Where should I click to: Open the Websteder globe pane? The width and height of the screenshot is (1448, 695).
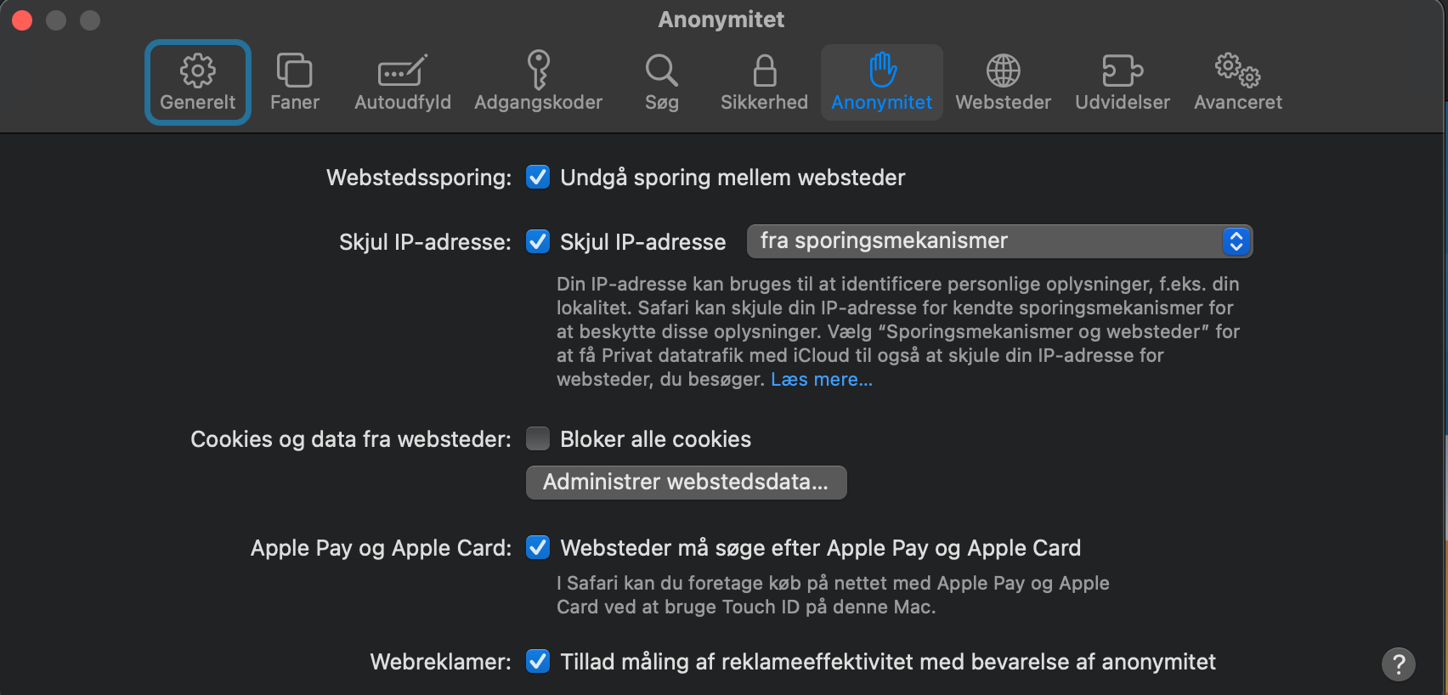[1003, 82]
